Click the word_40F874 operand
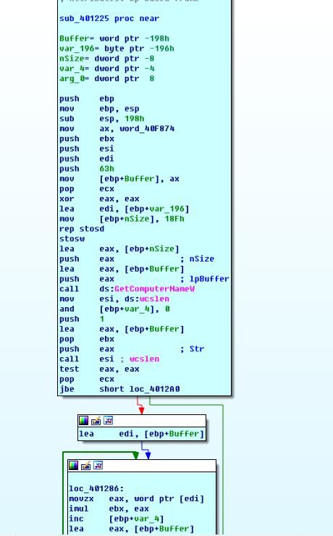 pyautogui.click(x=147, y=128)
